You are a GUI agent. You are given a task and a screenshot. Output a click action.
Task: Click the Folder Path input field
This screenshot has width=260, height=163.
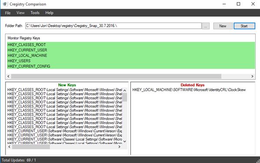coord(113,26)
